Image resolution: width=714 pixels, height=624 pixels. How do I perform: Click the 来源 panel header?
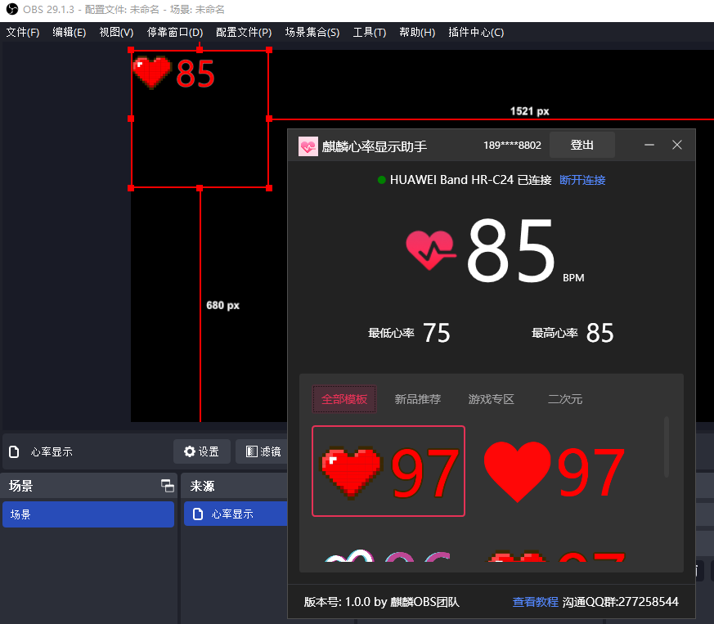click(234, 486)
